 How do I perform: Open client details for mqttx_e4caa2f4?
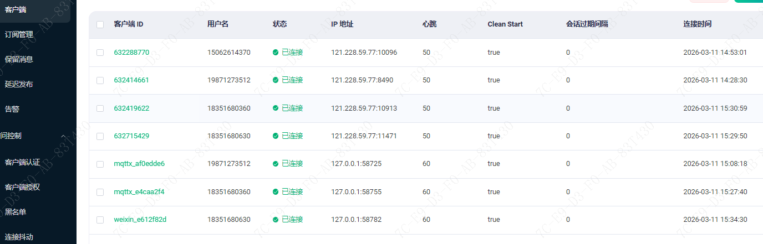139,192
